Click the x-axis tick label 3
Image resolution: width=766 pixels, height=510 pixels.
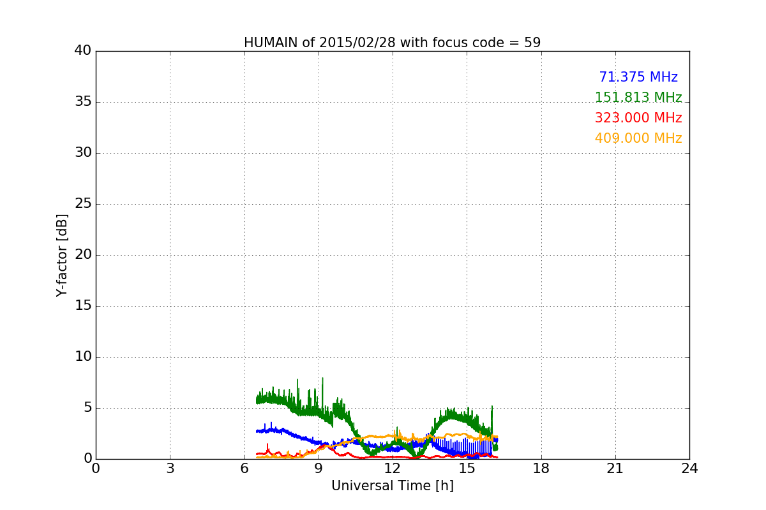(x=170, y=469)
